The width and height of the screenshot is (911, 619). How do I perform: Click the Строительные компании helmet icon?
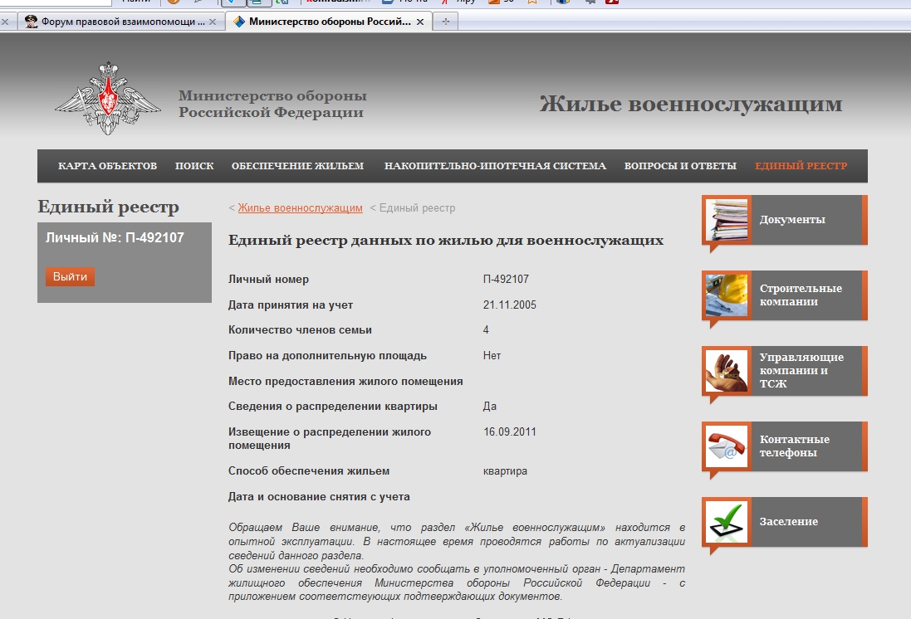[x=727, y=295]
